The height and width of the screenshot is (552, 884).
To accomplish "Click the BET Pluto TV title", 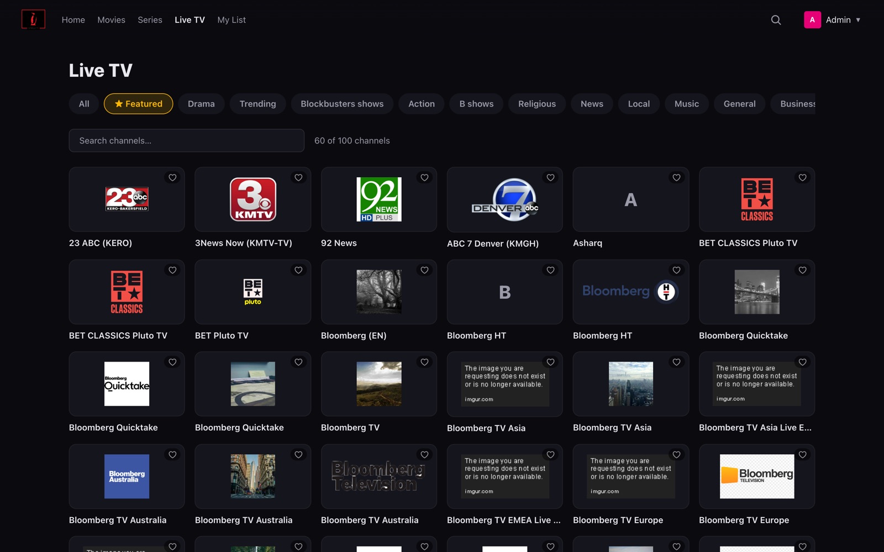I will [222, 336].
